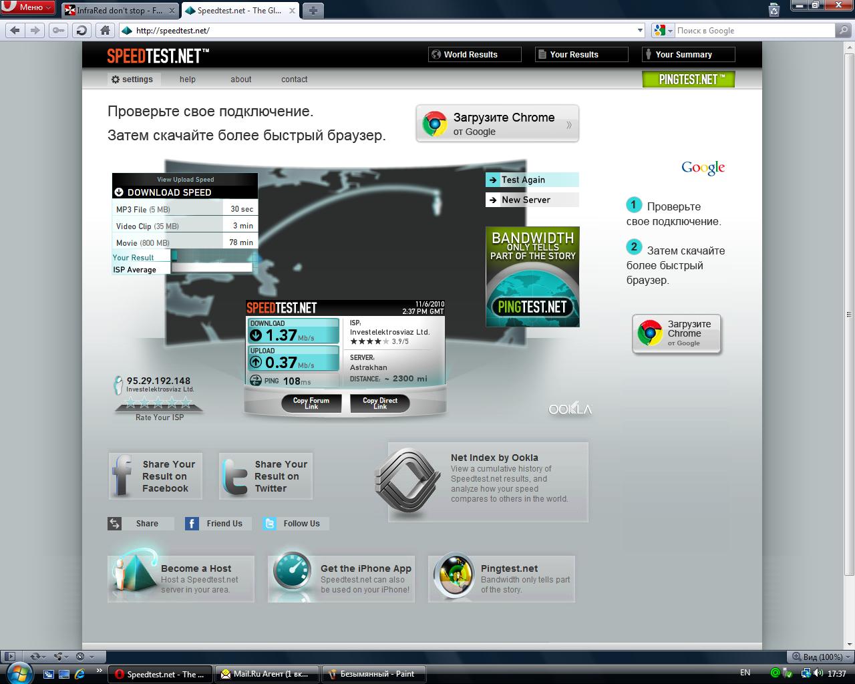Image resolution: width=855 pixels, height=684 pixels.
Task: Click the Share arrows icon button
Action: tap(141, 524)
